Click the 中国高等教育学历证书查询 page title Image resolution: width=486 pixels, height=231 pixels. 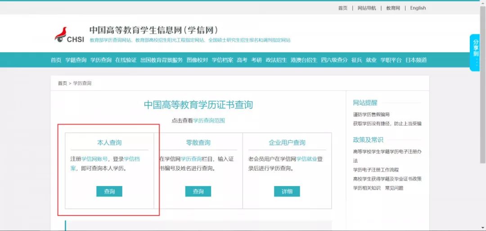(x=198, y=105)
